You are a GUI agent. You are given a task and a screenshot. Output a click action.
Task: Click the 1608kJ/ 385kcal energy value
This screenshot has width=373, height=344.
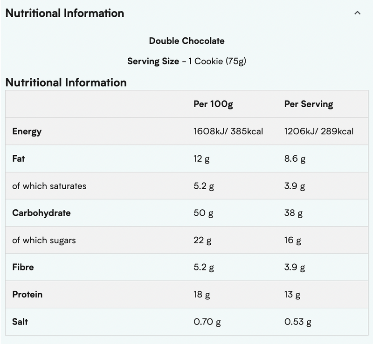tap(228, 131)
